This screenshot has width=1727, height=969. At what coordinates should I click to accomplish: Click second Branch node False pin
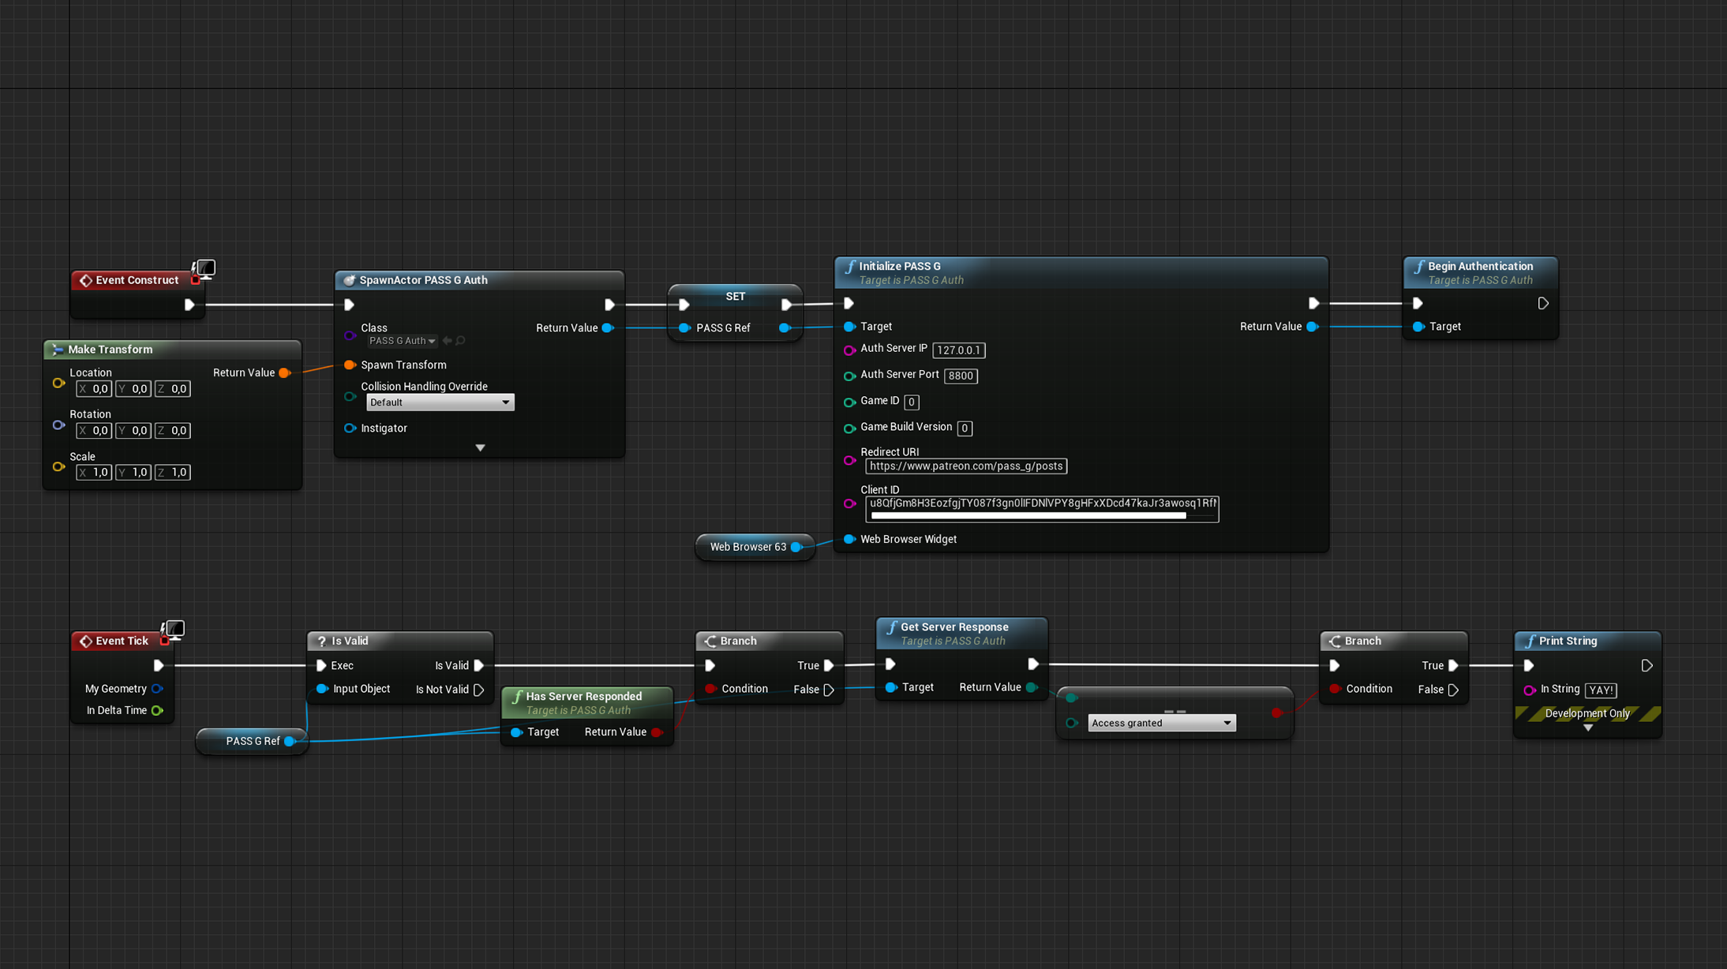[1453, 690]
